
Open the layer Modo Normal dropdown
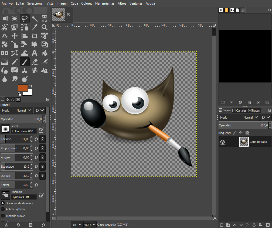239,118
